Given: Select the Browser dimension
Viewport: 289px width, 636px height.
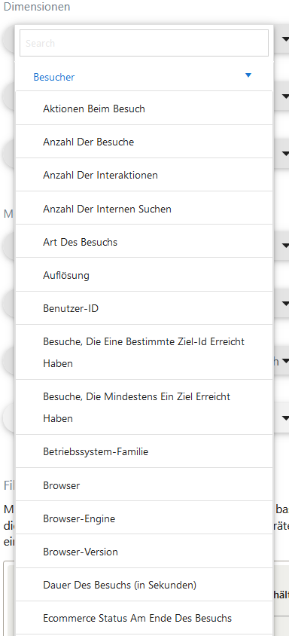Looking at the screenshot, I should (x=144, y=485).
